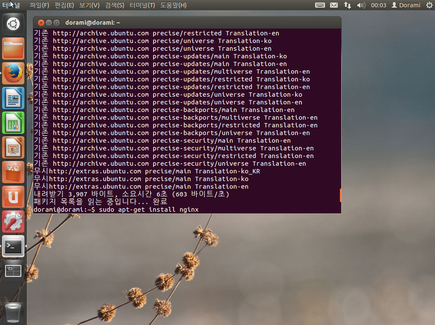Open the network connection arrows indicator
The image size is (435, 325).
click(347, 5)
